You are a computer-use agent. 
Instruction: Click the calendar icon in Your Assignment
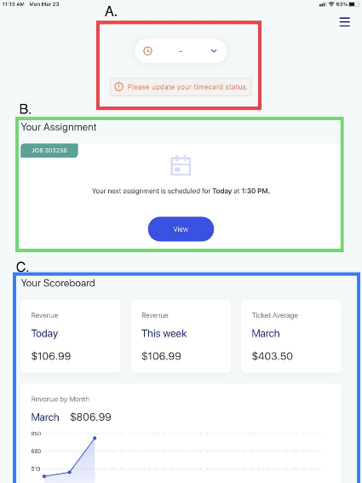[181, 165]
